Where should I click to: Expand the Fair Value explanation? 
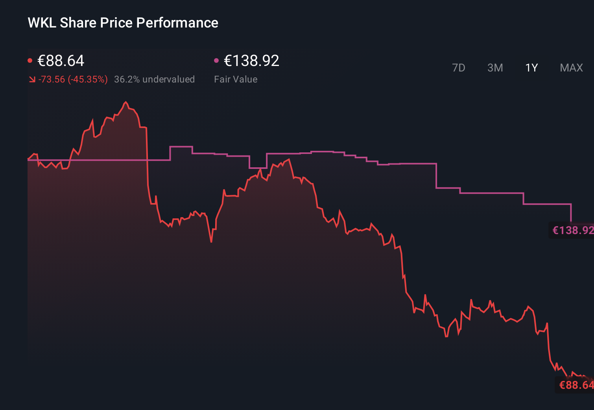[236, 79]
